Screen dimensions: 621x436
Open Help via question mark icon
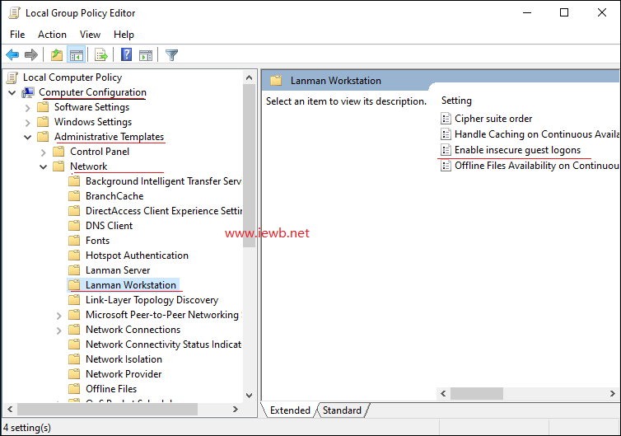pyautogui.click(x=126, y=54)
